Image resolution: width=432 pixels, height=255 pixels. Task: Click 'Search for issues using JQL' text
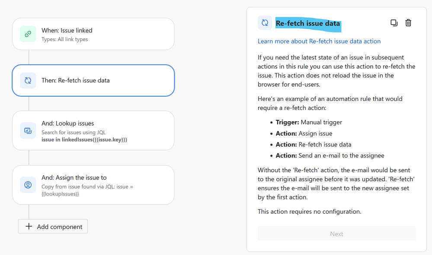74,132
